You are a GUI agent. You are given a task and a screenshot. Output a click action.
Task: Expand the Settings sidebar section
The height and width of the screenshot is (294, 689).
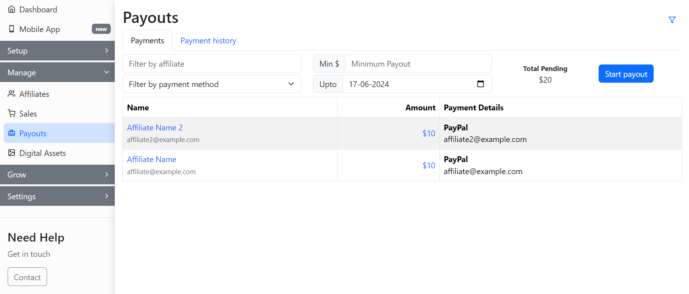(57, 196)
